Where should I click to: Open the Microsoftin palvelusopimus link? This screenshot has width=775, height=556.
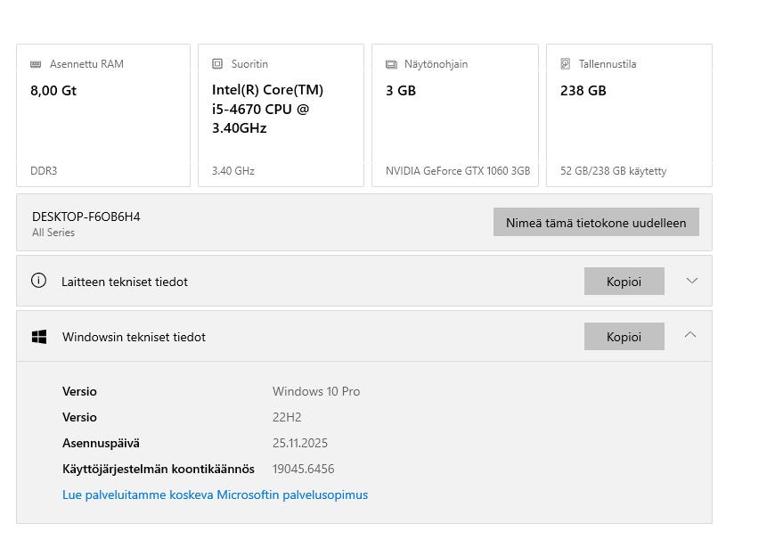[x=215, y=495]
